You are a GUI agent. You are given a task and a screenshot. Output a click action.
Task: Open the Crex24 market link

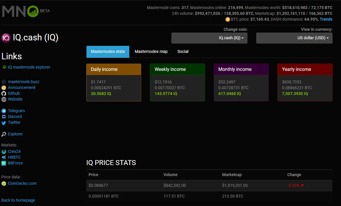tap(14, 151)
